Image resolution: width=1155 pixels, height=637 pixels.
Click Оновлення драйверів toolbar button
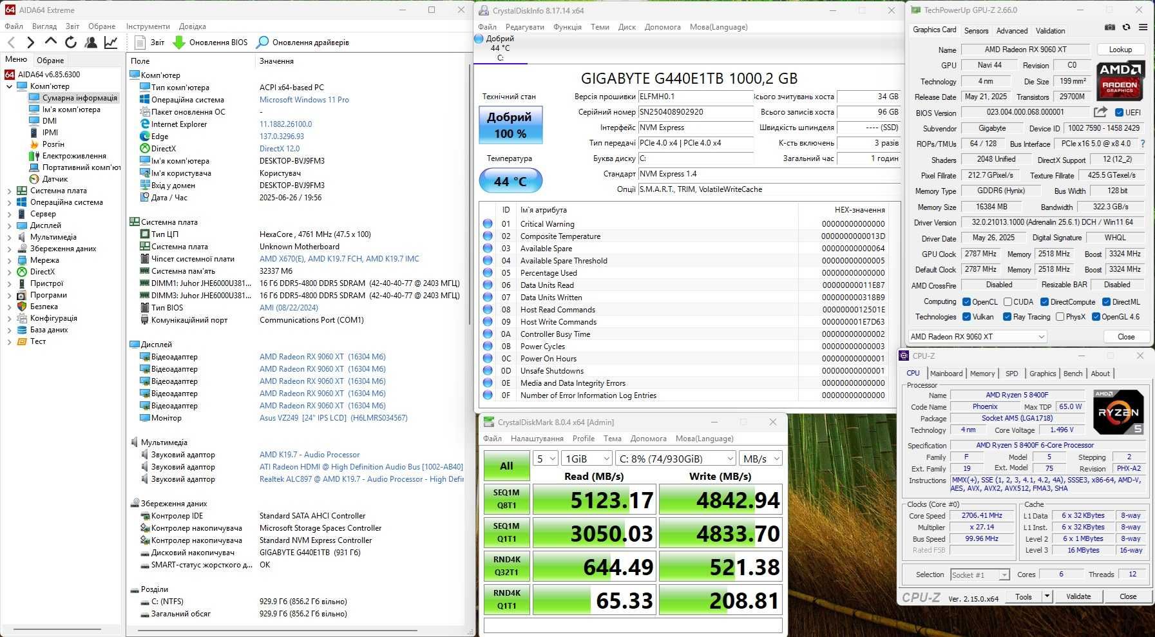(x=302, y=43)
